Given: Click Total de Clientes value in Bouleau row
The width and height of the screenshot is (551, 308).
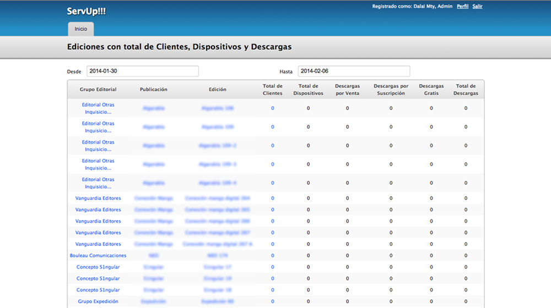Looking at the screenshot, I should coord(272,256).
